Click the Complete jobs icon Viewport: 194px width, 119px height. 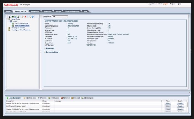click(x=83, y=98)
